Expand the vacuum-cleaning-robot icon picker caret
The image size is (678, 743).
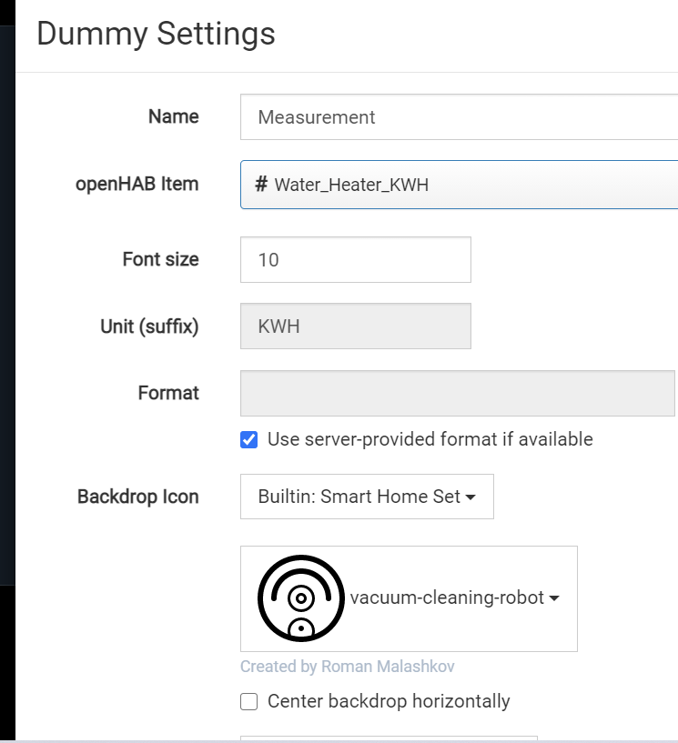point(553,598)
